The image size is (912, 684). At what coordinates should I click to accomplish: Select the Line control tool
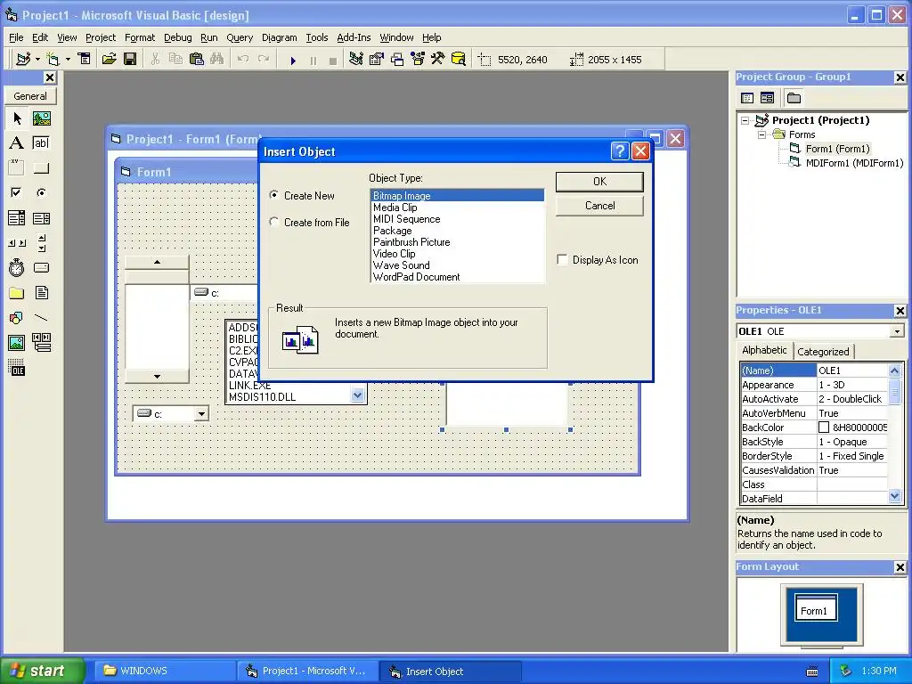pos(41,318)
